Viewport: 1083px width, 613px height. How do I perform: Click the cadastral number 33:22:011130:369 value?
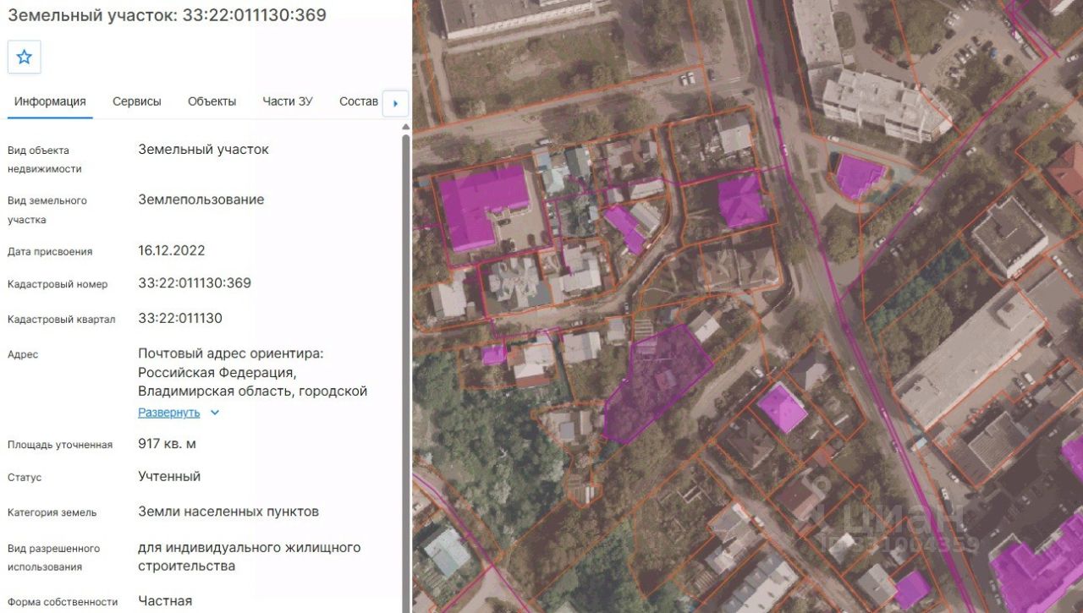pyautogui.click(x=195, y=283)
